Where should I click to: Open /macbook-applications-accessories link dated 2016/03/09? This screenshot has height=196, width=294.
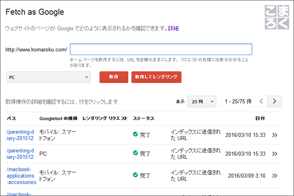coord(21,176)
